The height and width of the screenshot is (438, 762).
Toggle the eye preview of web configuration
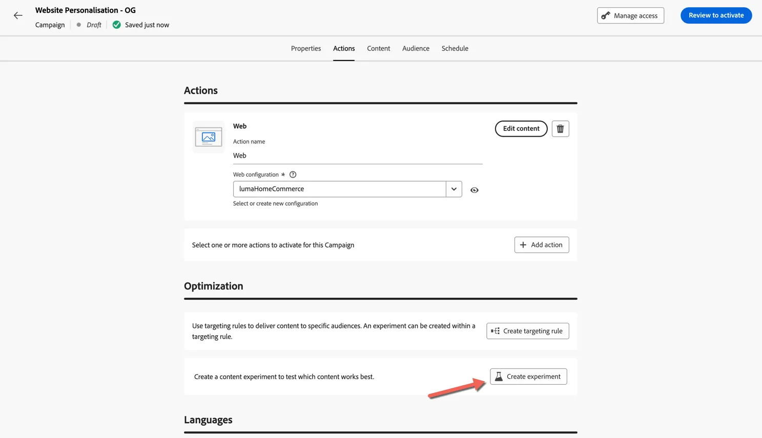click(475, 190)
